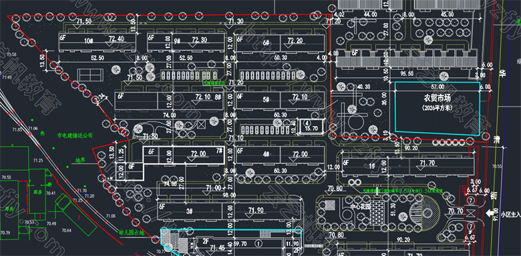Click the 72.40 elevation marker
The height and width of the screenshot is (256, 521).
tap(116, 39)
